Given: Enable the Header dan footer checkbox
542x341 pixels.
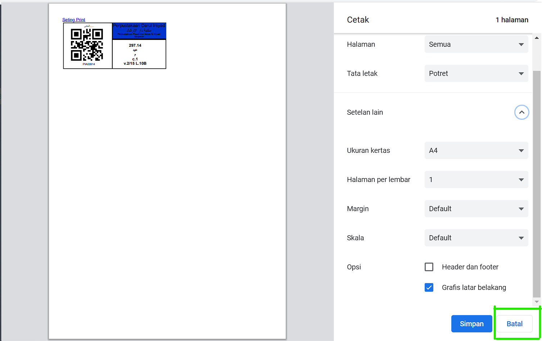Looking at the screenshot, I should point(429,267).
